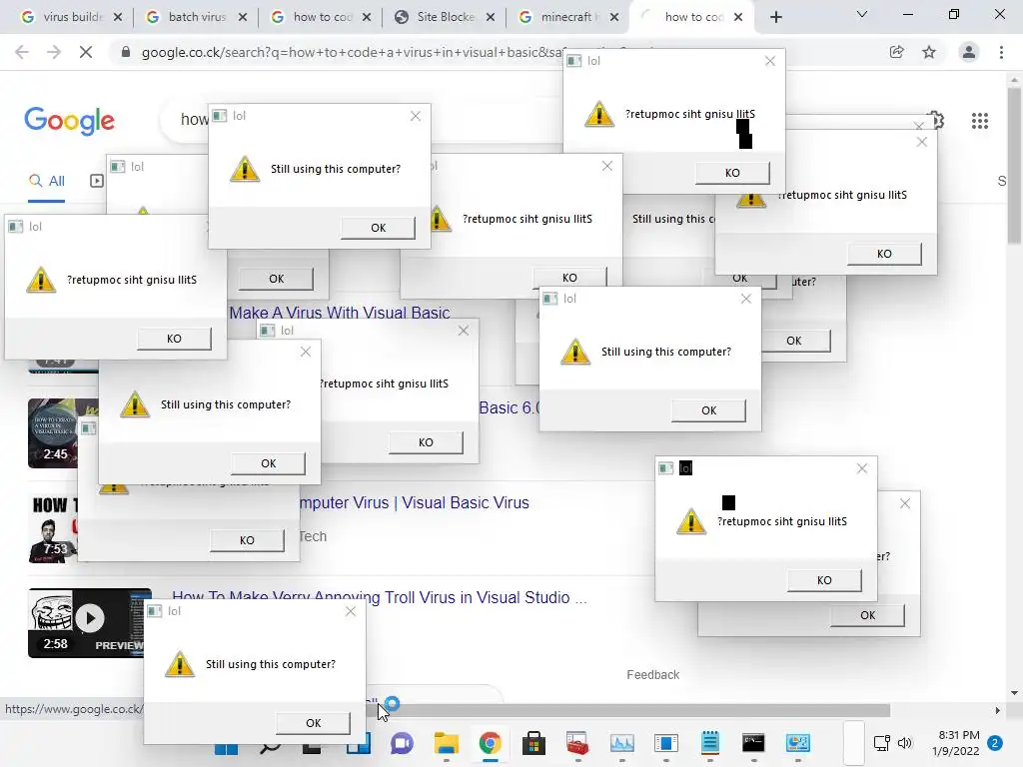1023x767 pixels.
Task: Open the tab search chevron dropdown
Action: click(862, 14)
